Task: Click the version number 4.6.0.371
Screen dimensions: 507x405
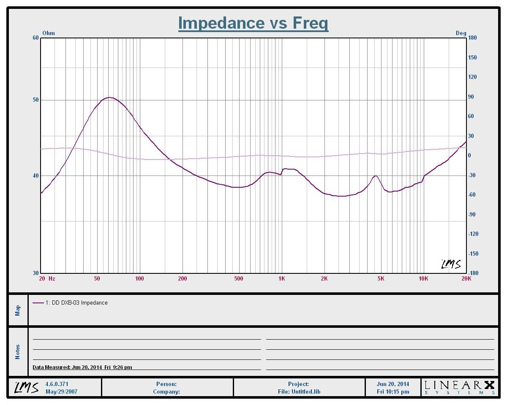Action: coord(57,384)
